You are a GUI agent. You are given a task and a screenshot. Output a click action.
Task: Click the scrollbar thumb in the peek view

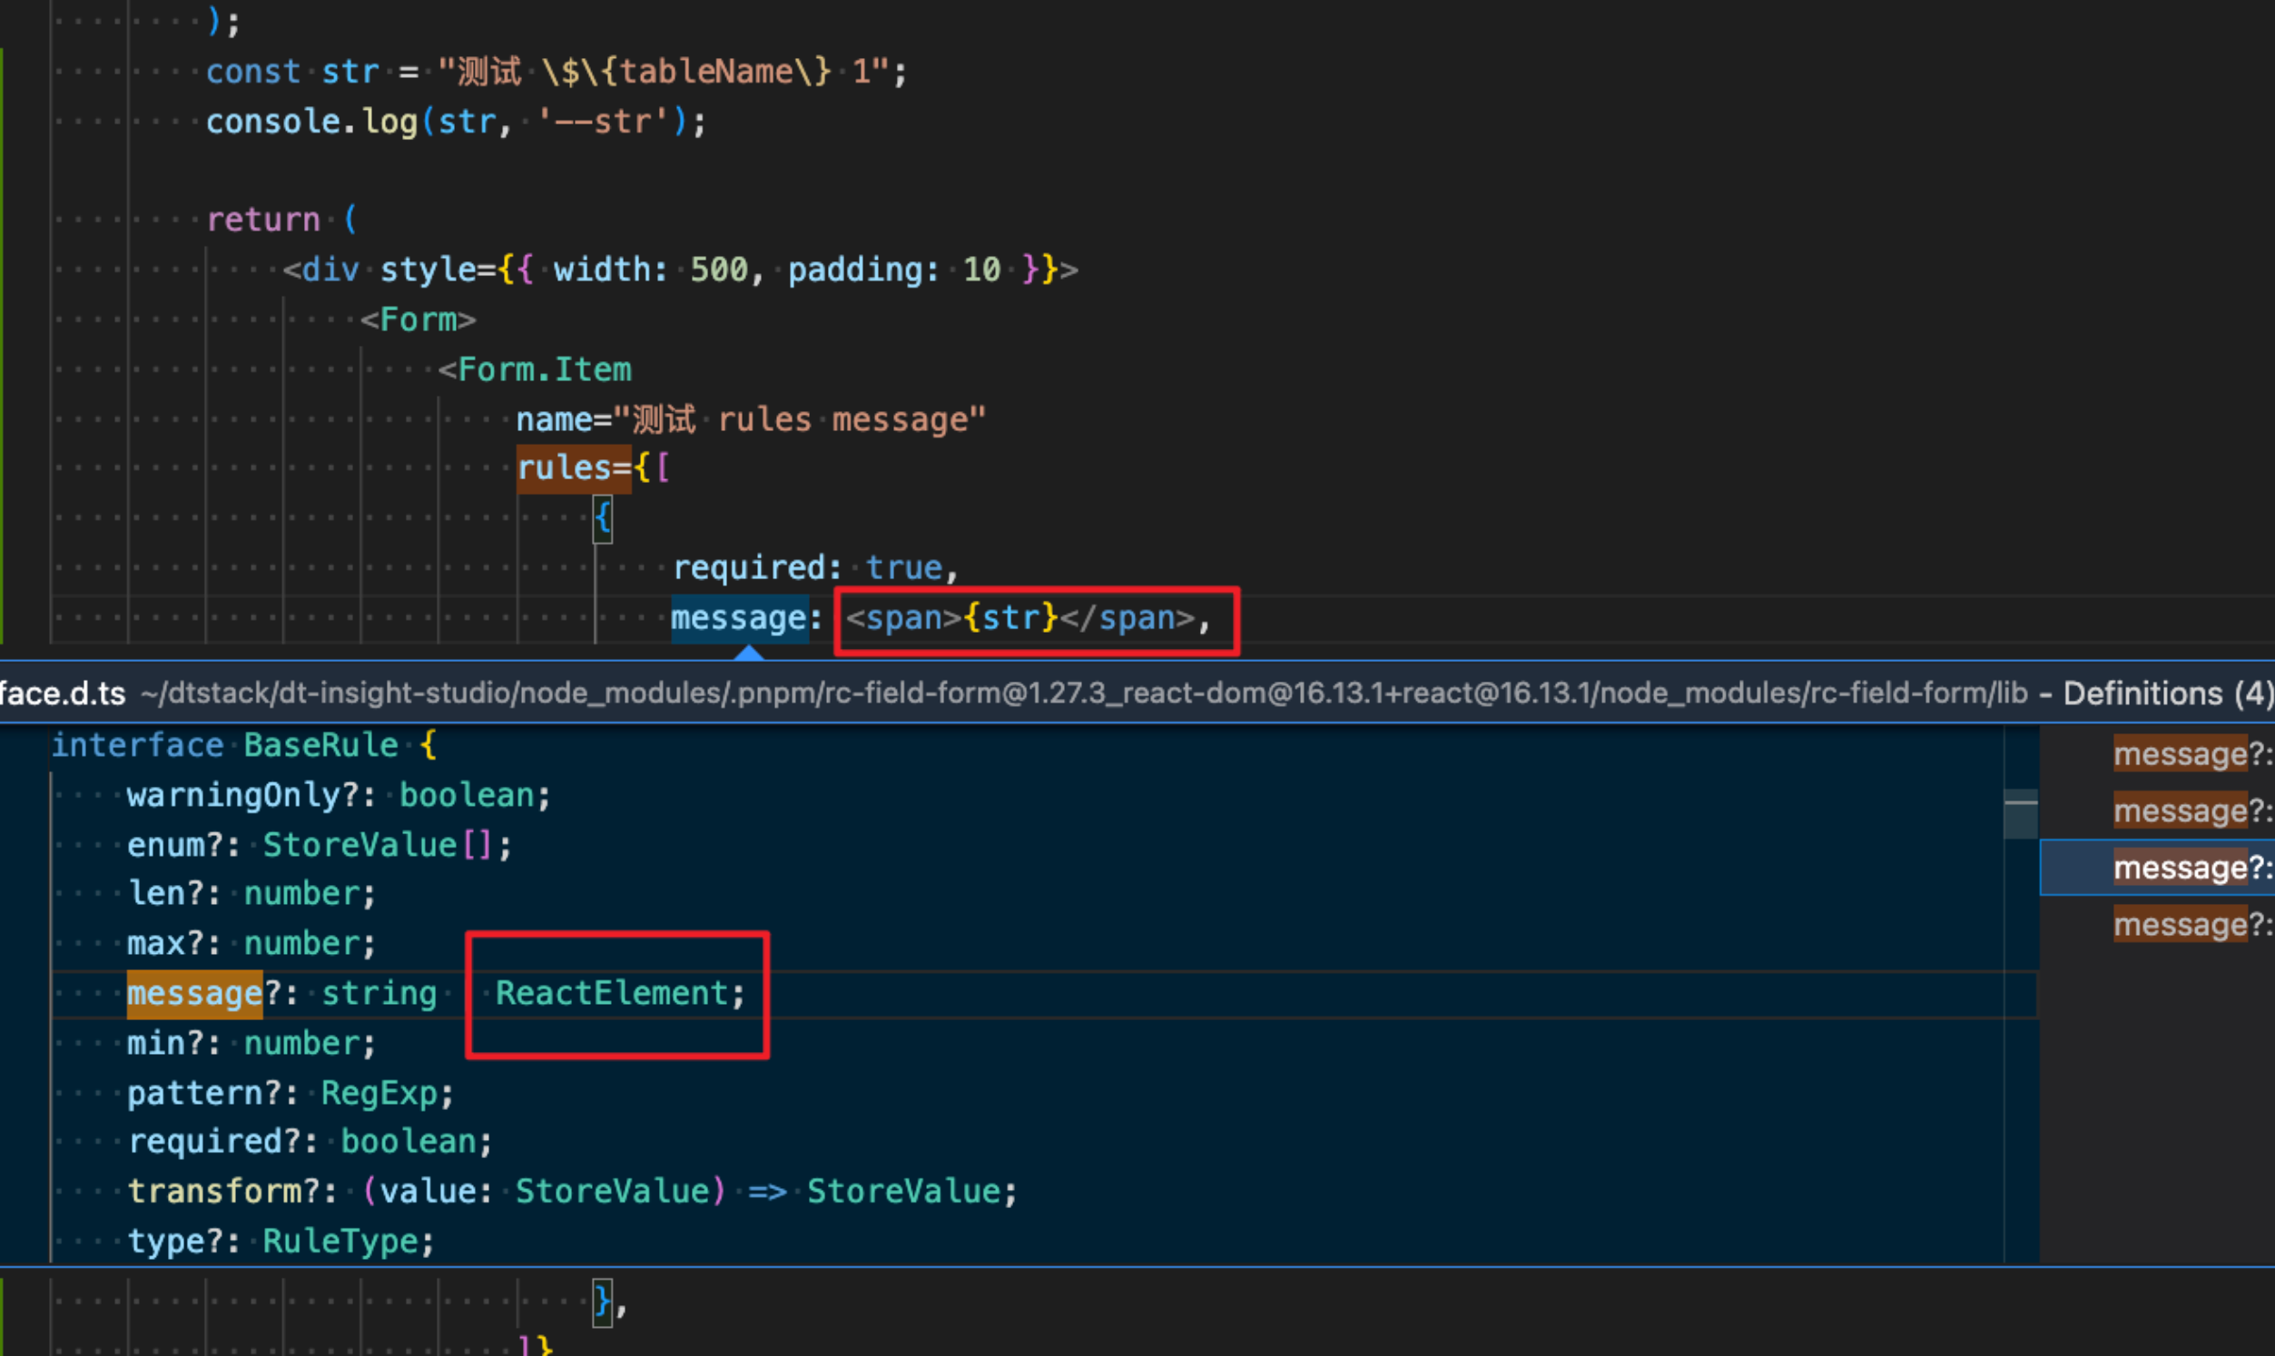(2022, 813)
